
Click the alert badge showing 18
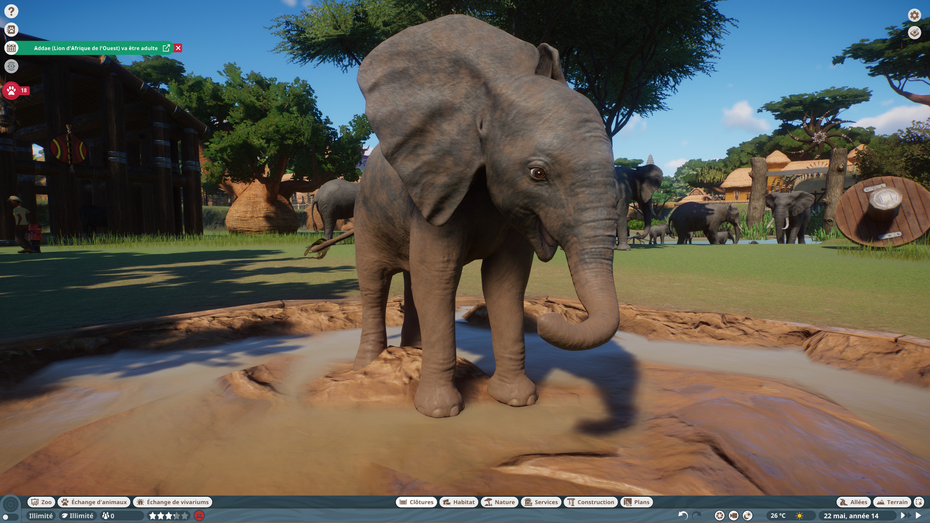[24, 90]
